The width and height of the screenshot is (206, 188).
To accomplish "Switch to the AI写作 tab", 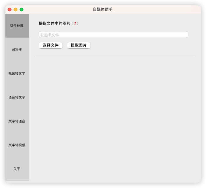I will pos(17,50).
